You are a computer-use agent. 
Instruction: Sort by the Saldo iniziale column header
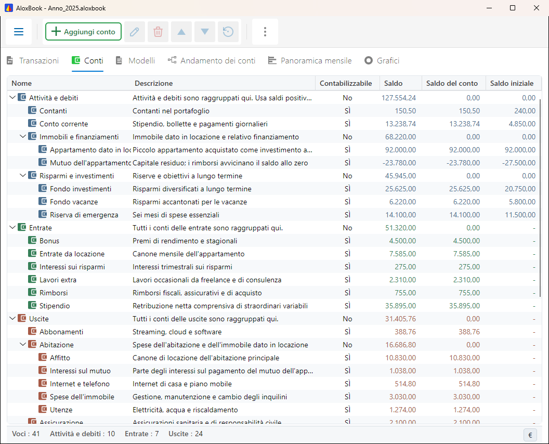(513, 83)
